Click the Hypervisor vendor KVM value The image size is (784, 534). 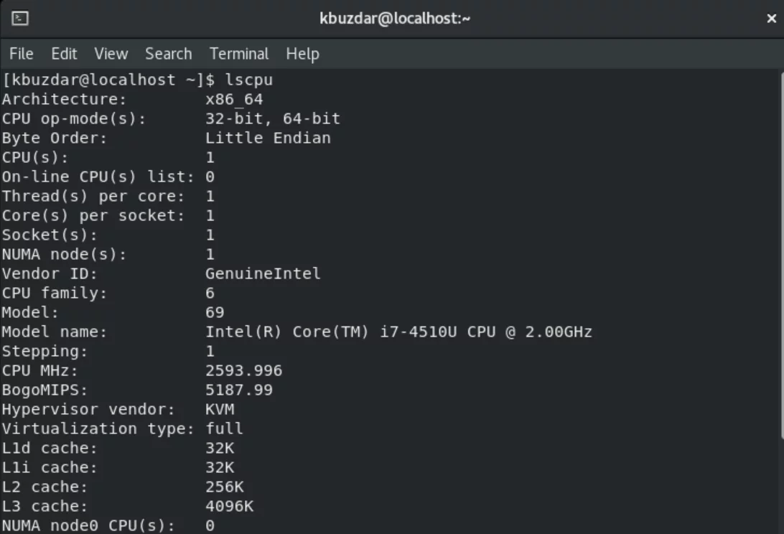tap(220, 410)
